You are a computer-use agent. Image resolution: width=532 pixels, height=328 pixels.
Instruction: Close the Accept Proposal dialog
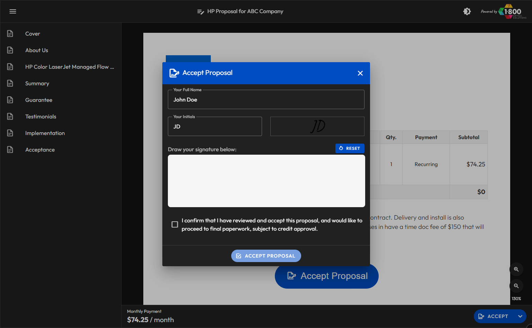coord(360,73)
